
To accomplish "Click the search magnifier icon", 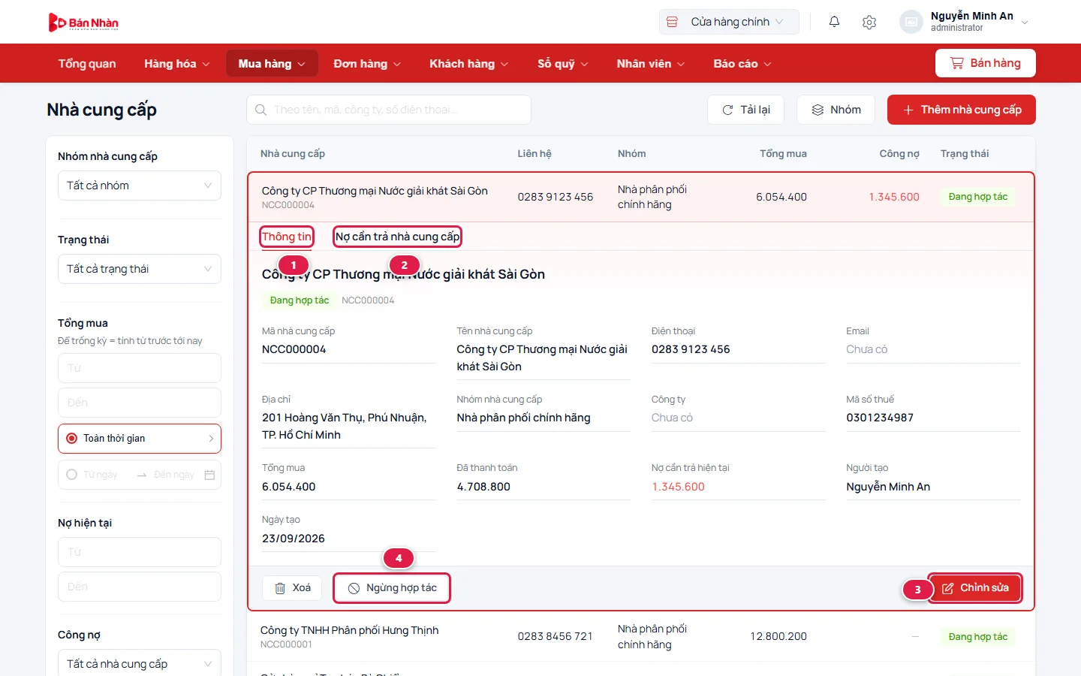I will tap(260, 110).
